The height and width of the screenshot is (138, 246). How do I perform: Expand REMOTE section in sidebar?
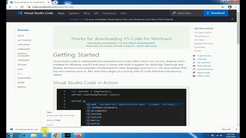[22, 87]
